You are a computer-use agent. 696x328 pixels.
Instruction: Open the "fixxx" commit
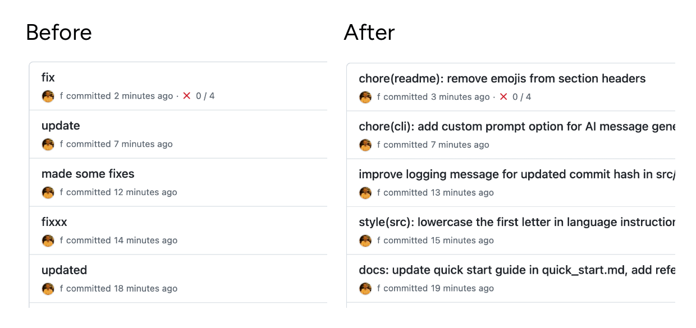54,222
